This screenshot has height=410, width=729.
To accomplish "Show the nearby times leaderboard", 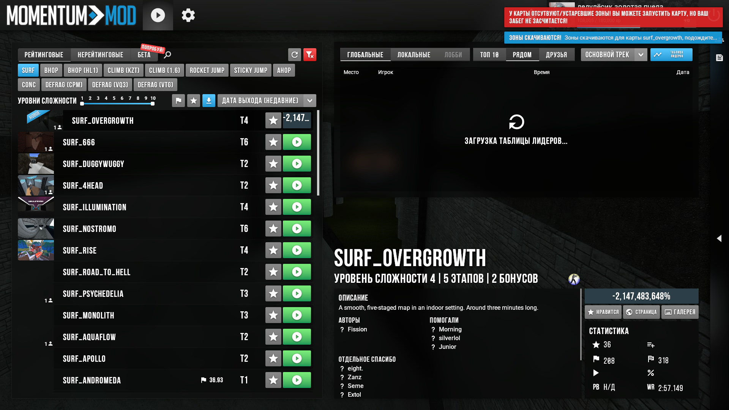I will [522, 55].
